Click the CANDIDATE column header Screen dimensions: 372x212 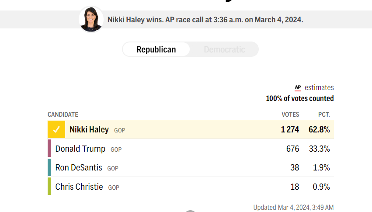coord(63,115)
